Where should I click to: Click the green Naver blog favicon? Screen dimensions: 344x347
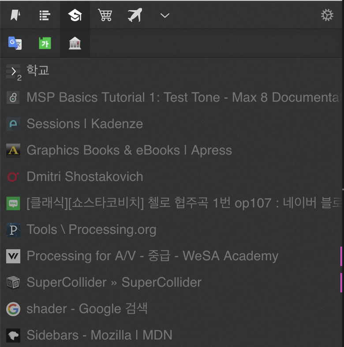pos(13,203)
